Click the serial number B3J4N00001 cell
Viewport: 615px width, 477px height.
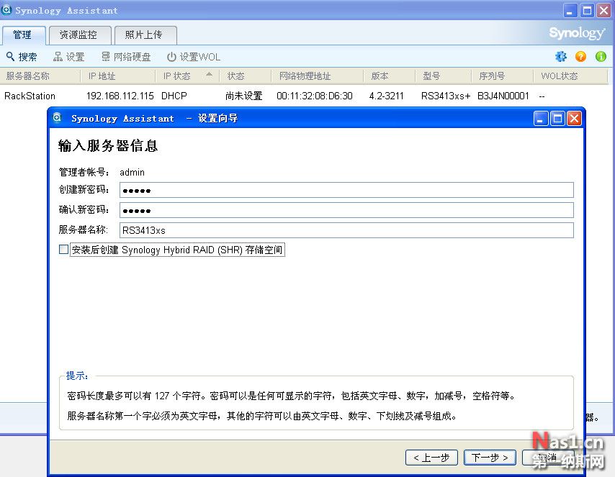pyautogui.click(x=503, y=96)
